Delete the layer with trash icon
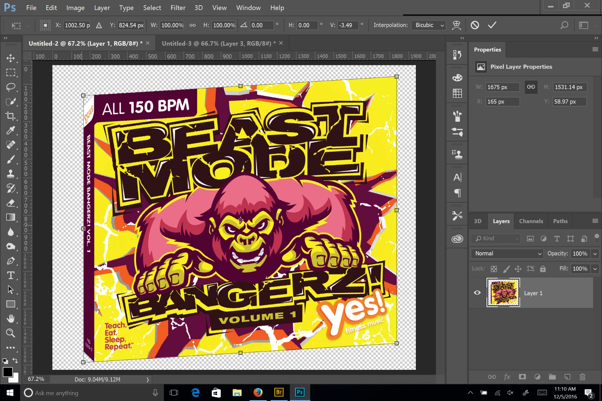602x401 pixels. (582, 377)
